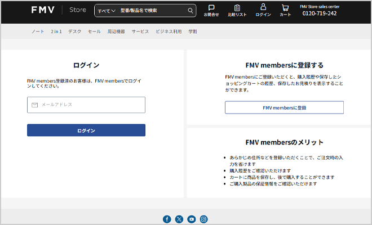372x225 pixels.
Task: Click bullet ご購入製品の保証情報をご確認いただけます
Action: coord(273,184)
